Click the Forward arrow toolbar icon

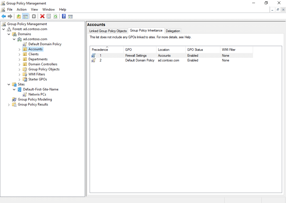tap(10, 16)
